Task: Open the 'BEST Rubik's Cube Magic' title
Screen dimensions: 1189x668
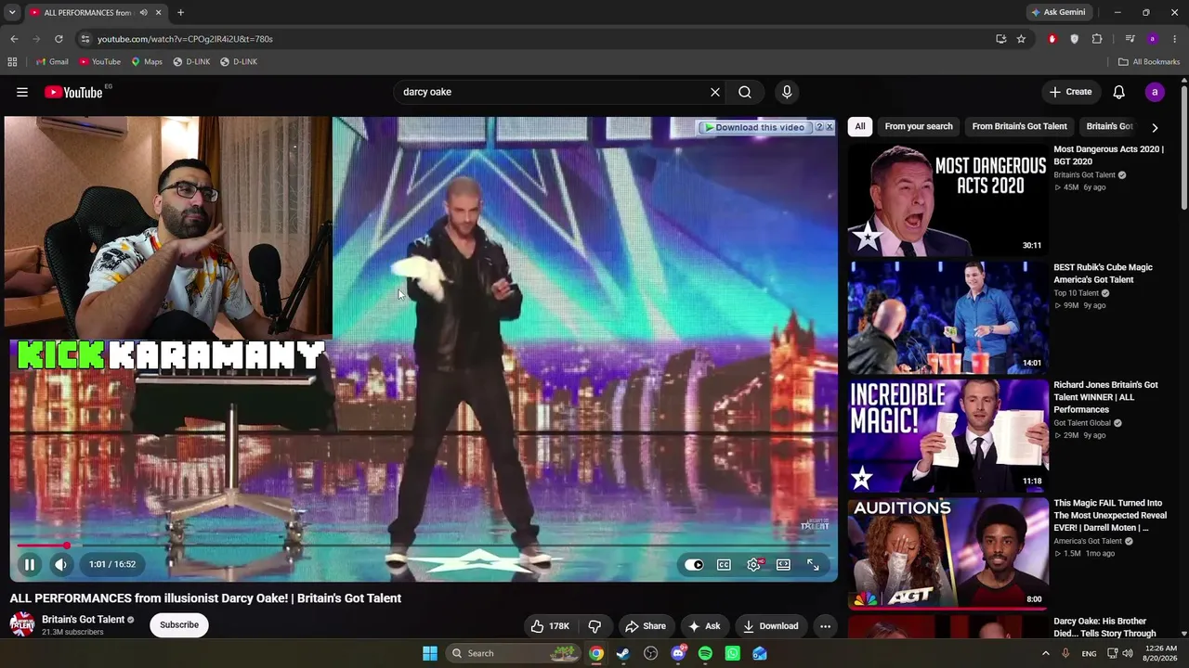Action: tap(1103, 274)
